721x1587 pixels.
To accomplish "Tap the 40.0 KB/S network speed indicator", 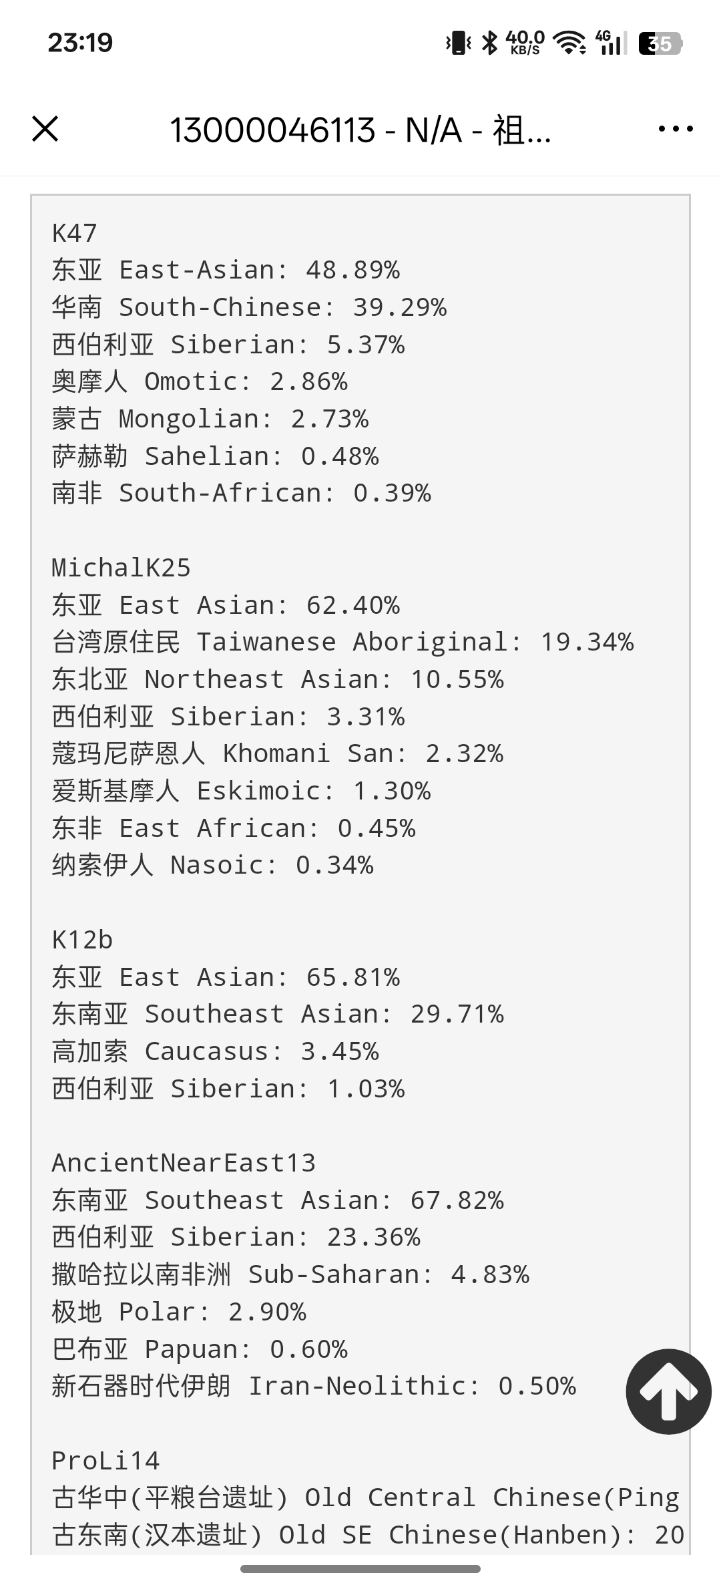I will 525,43.
